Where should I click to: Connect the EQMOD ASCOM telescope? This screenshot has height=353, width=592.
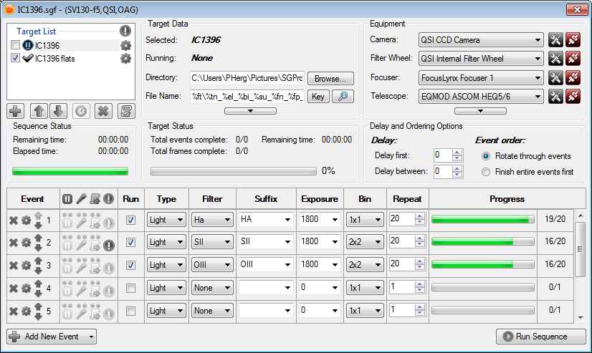pos(573,96)
